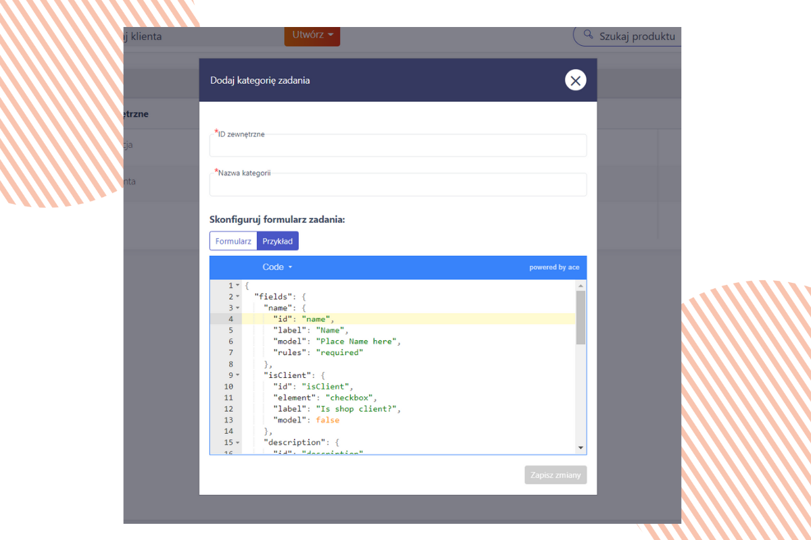Click the Dodaj kategorię zadania title

coord(260,80)
